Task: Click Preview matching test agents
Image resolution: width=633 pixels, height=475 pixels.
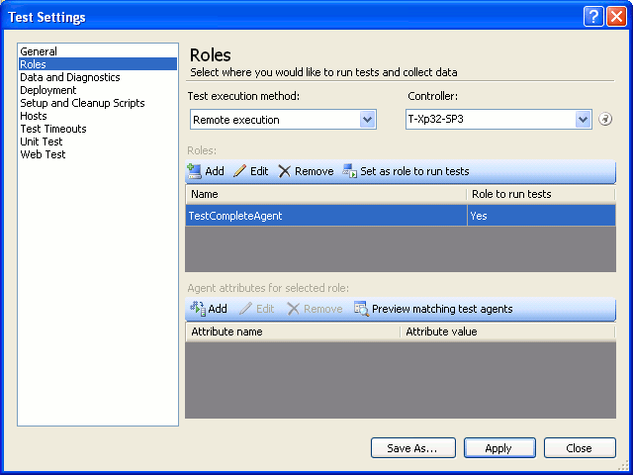Action: (433, 309)
